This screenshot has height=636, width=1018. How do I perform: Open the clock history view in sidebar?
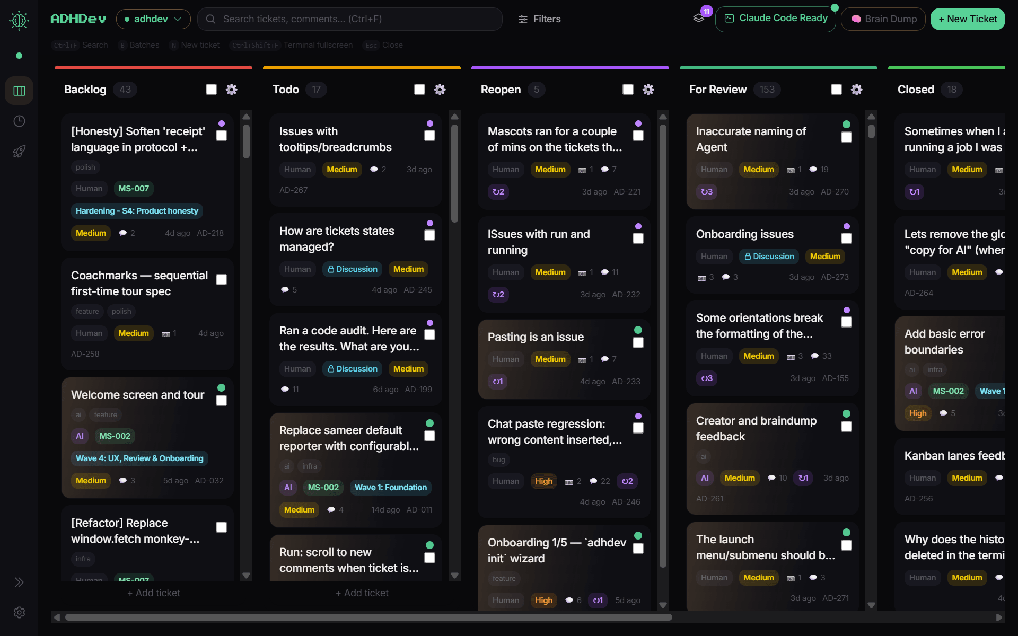19,121
